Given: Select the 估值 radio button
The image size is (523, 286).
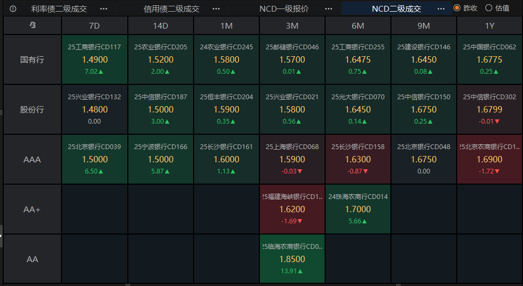Looking at the screenshot, I should [x=488, y=8].
